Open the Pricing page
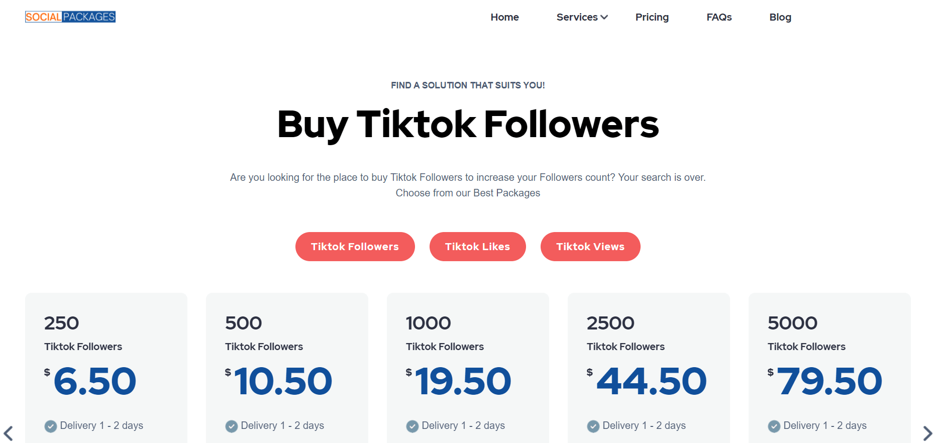This screenshot has height=443, width=936. [652, 17]
